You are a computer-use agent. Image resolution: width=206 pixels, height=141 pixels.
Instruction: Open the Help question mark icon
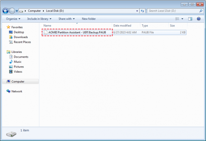(198, 19)
